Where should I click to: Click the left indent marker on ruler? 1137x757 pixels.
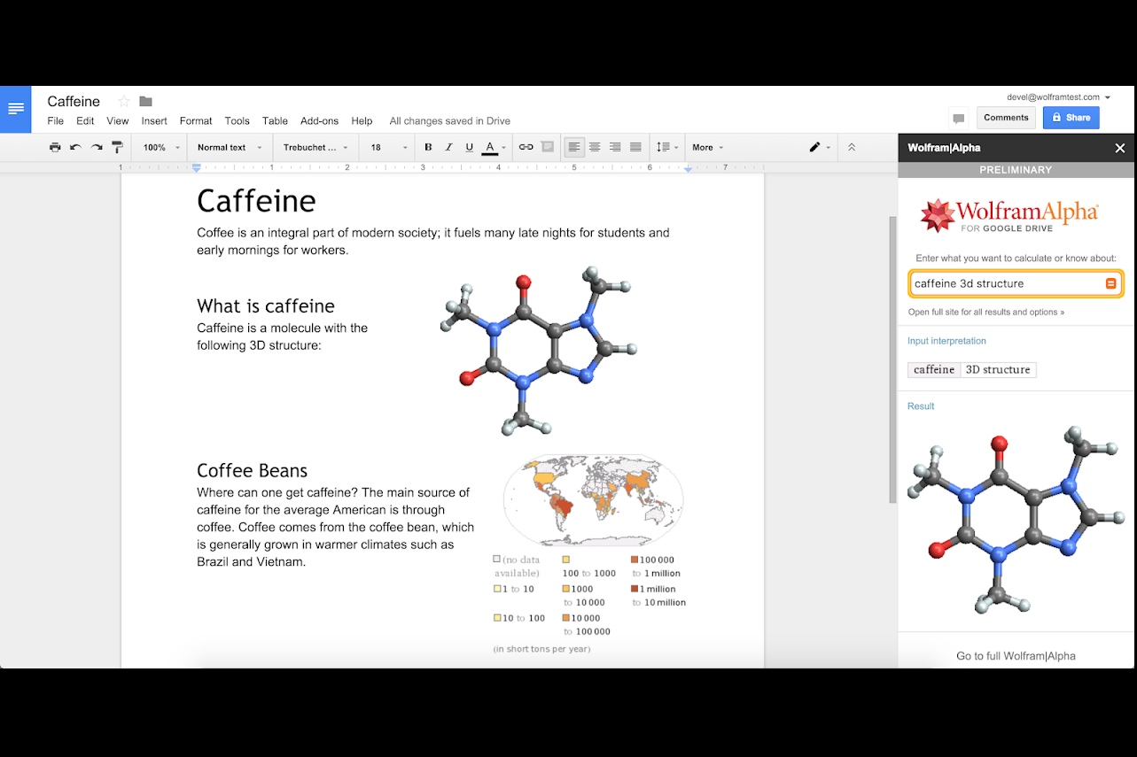click(197, 167)
